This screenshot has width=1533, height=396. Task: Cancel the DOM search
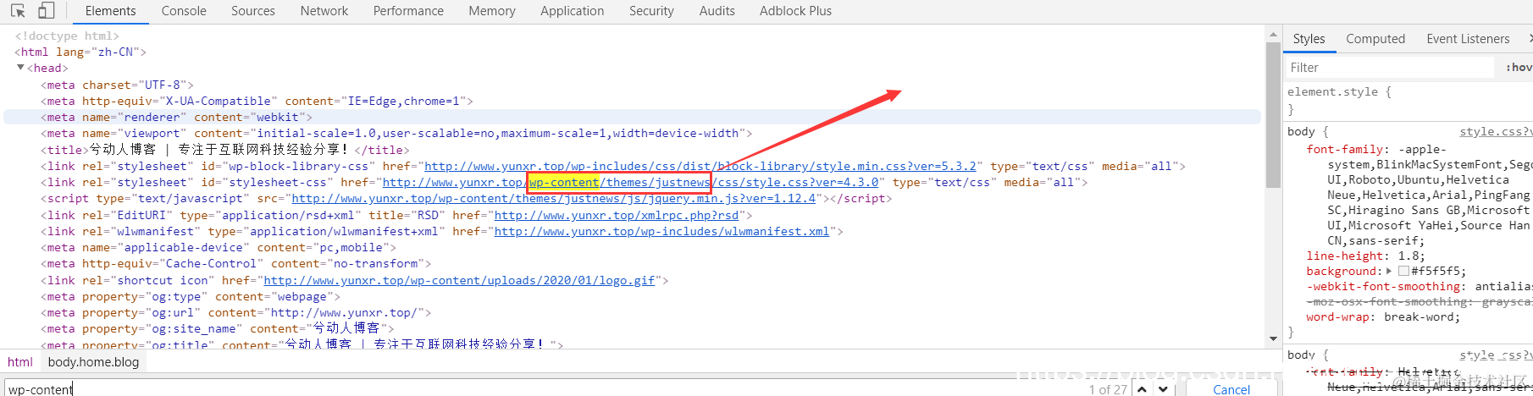1231,389
